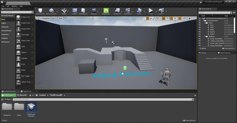Open the Perspective view mode dropdown
The height and width of the screenshot is (123, 237).
[x=45, y=18]
